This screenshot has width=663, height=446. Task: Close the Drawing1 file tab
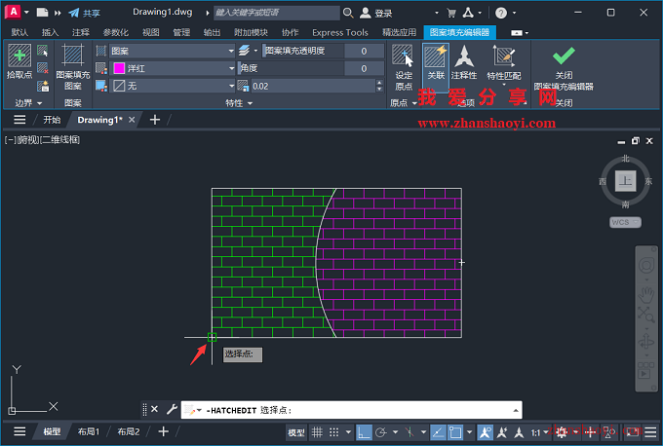coord(132,120)
